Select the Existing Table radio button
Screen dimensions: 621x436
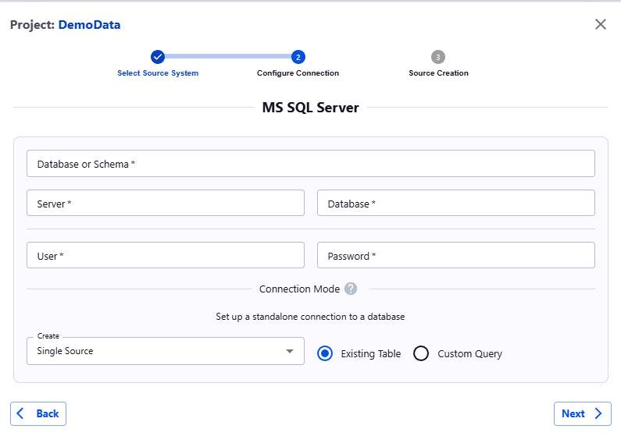point(325,353)
